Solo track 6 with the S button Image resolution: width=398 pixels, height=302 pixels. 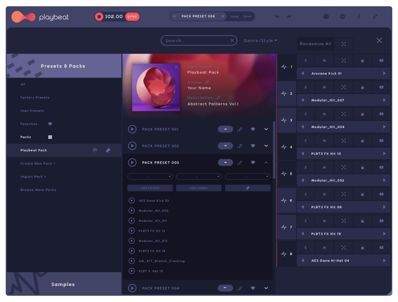click(305, 194)
